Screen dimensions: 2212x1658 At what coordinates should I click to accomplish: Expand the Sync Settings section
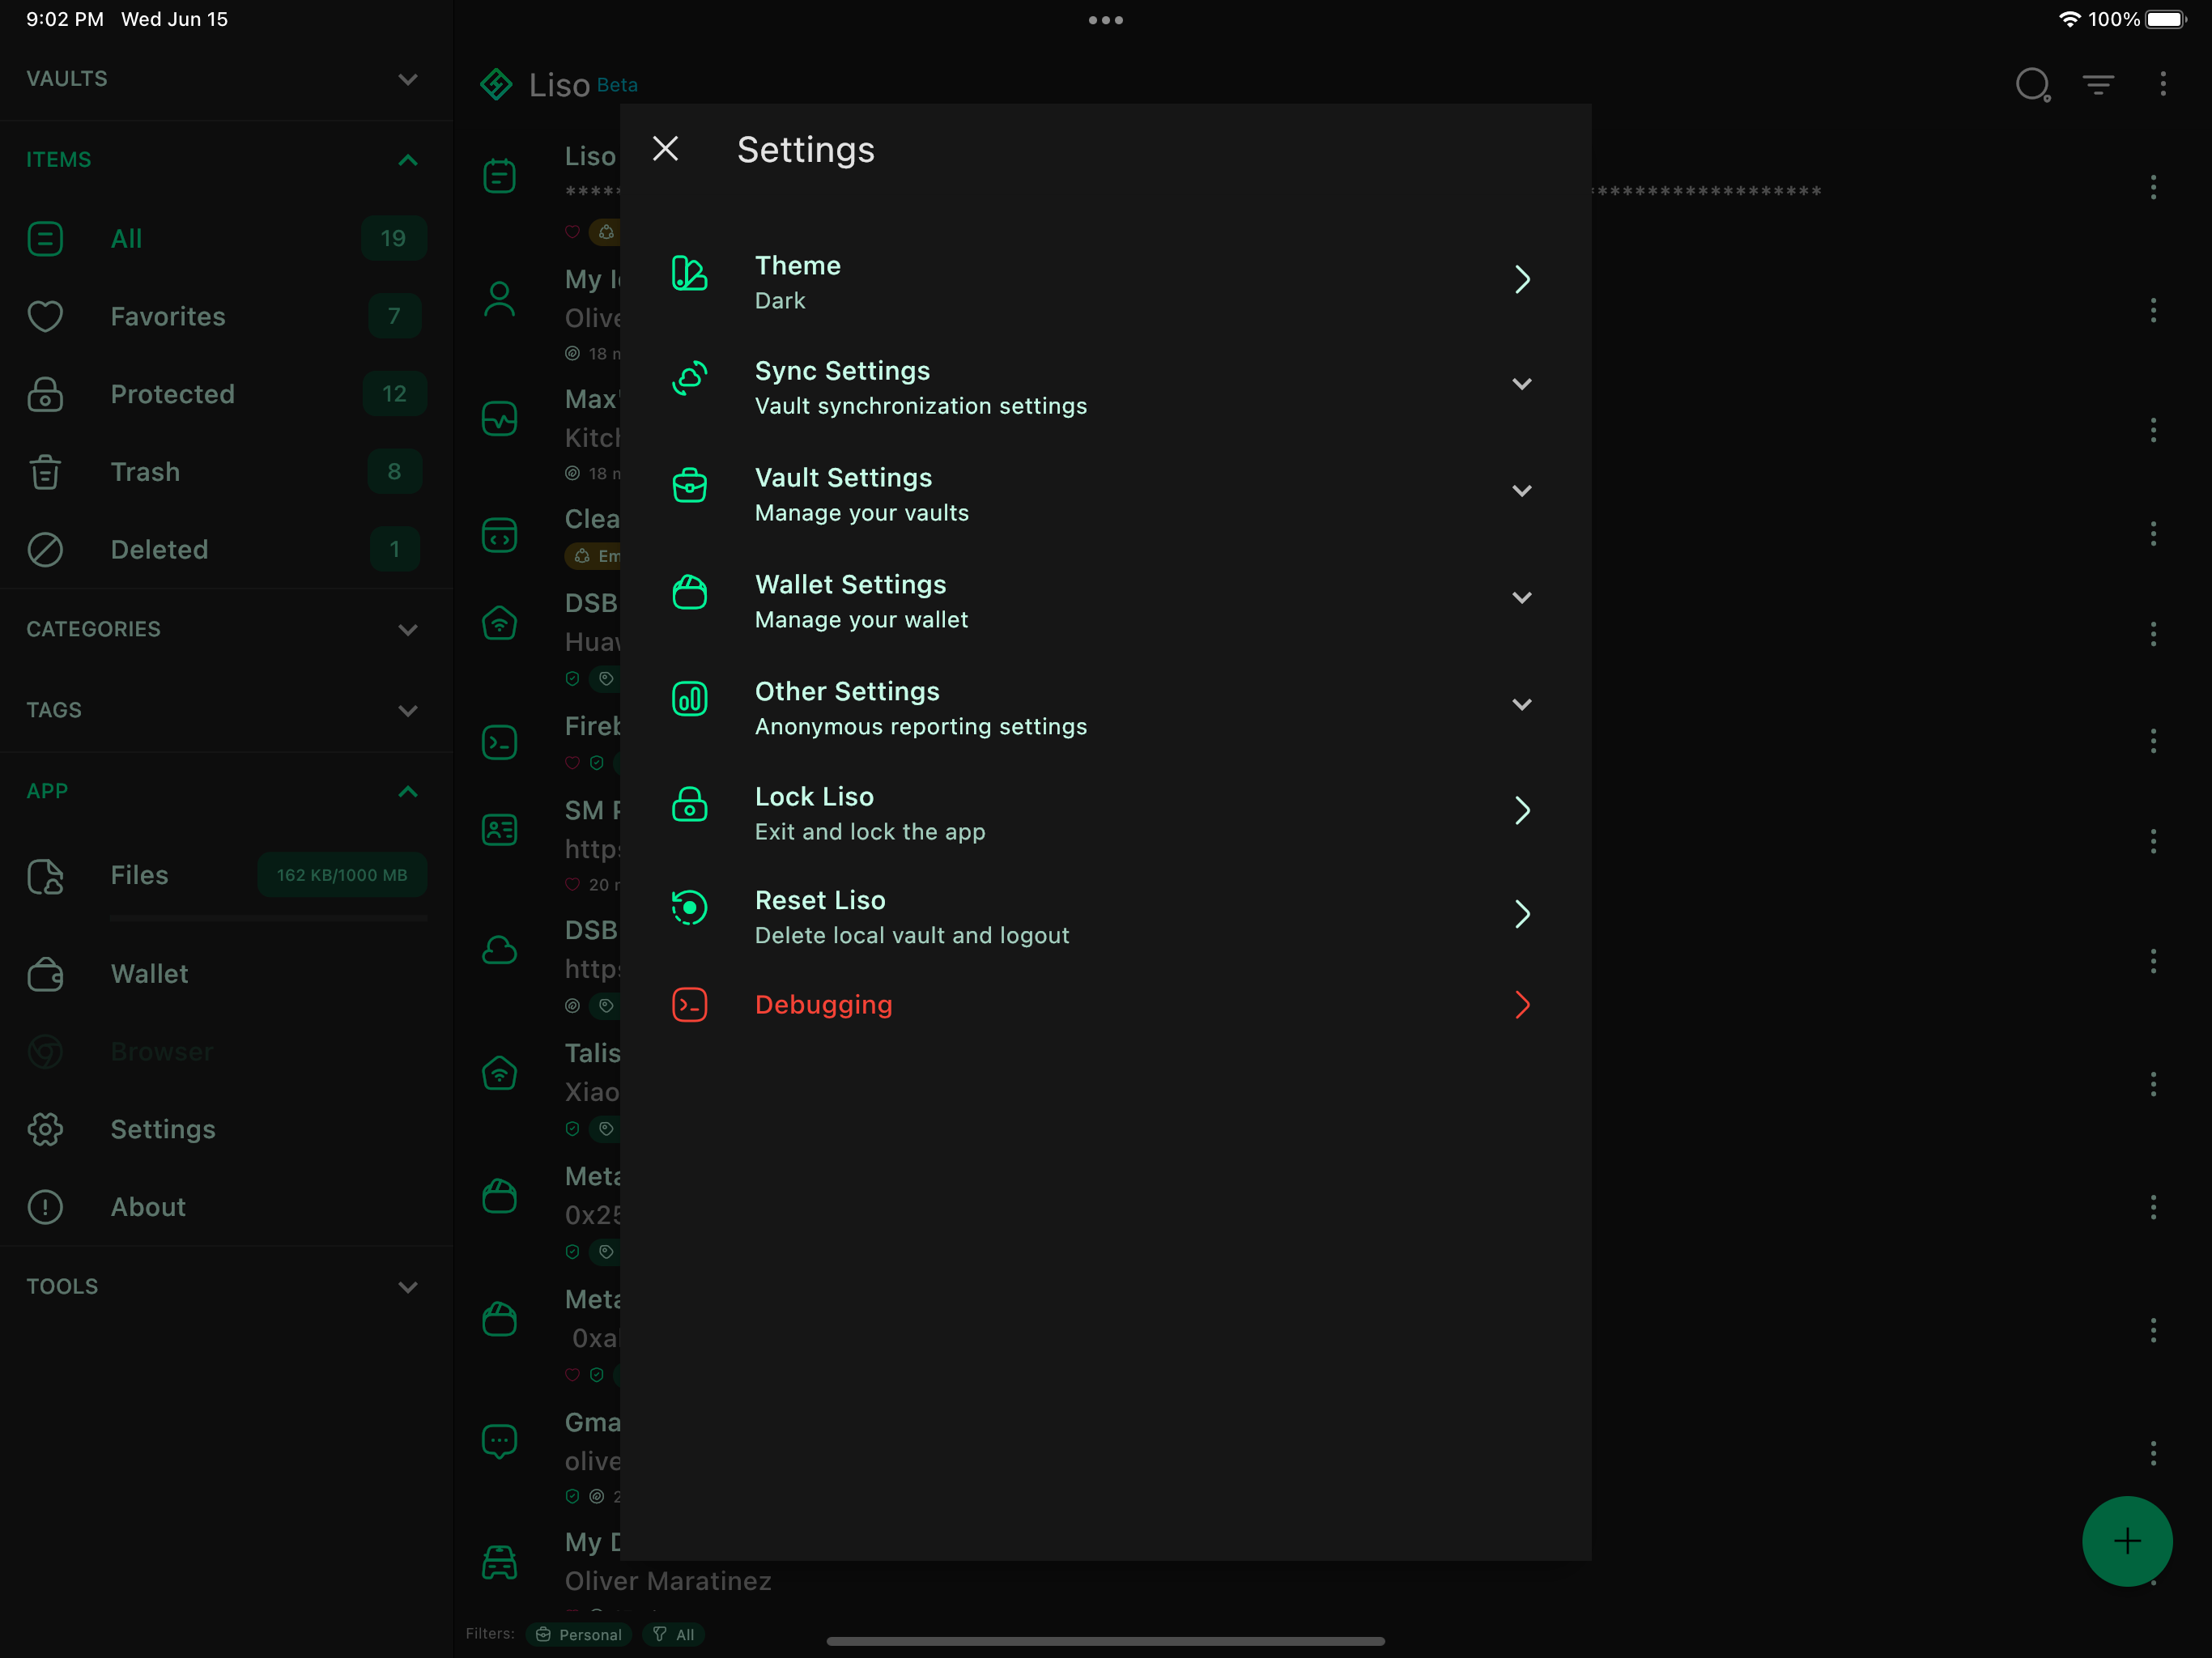point(1522,384)
